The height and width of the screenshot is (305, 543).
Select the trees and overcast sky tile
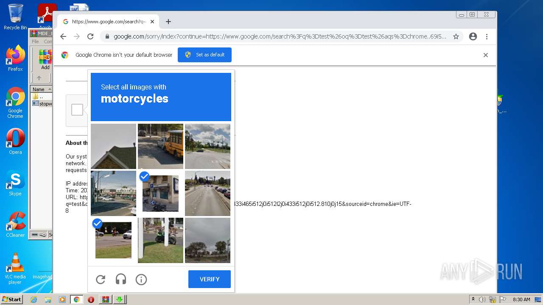(x=207, y=240)
